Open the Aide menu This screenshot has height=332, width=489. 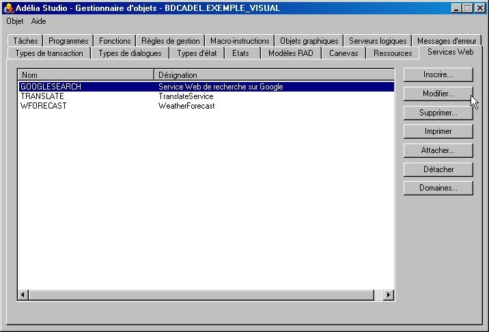tap(38, 21)
